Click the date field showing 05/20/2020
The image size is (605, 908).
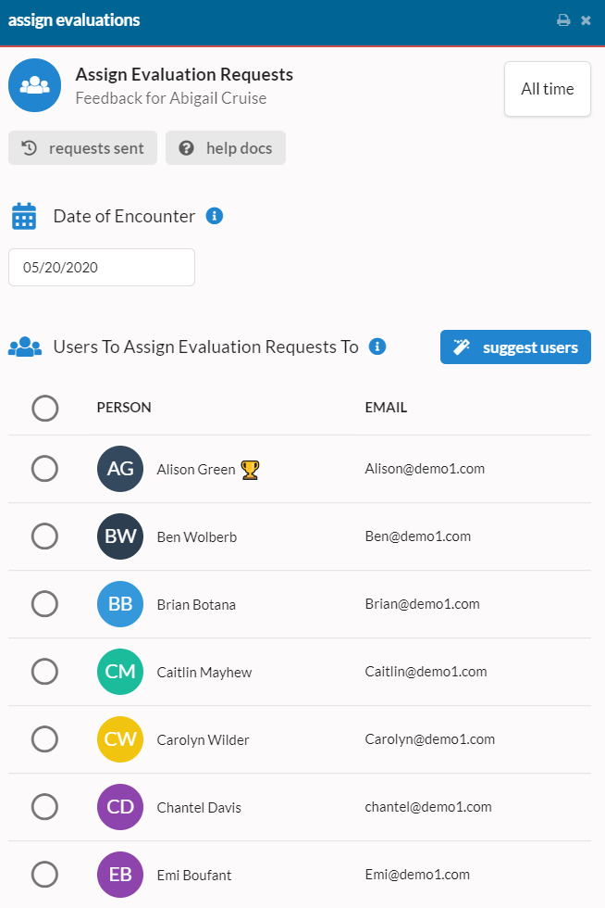101,267
